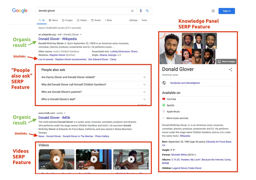256x180 pixels.
Task: Share the Donald Glover knowledge panel
Action: [230, 70]
